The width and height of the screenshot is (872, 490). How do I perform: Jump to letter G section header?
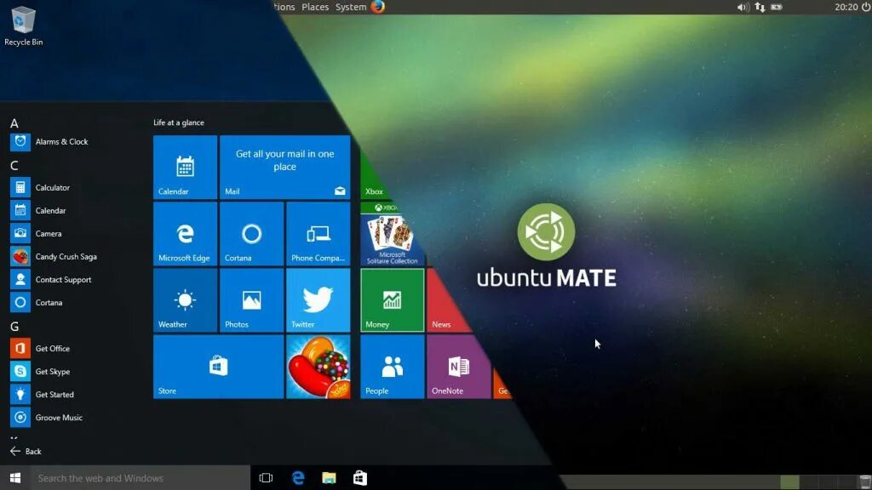[x=14, y=327]
